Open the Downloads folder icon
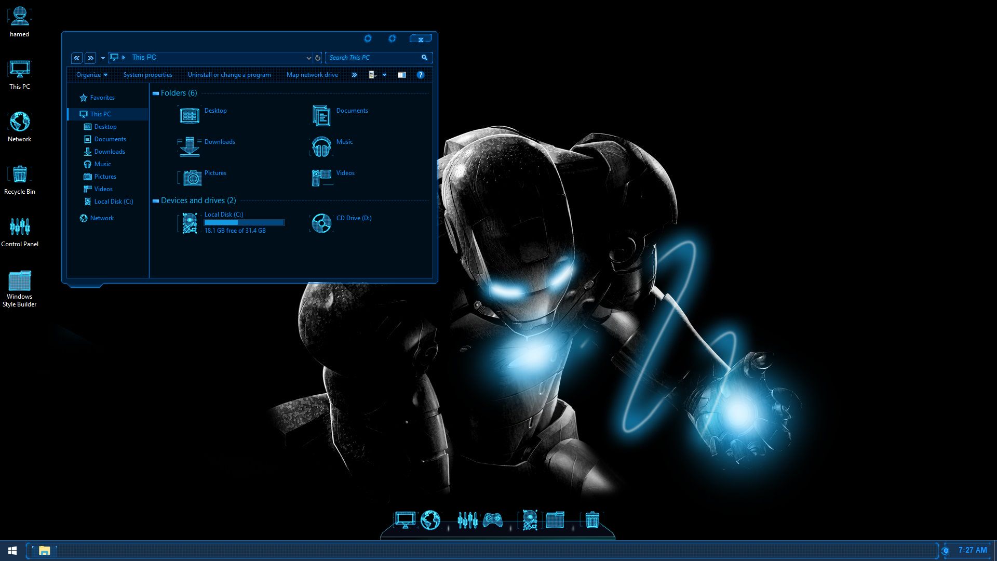The width and height of the screenshot is (997, 561). pos(190,146)
